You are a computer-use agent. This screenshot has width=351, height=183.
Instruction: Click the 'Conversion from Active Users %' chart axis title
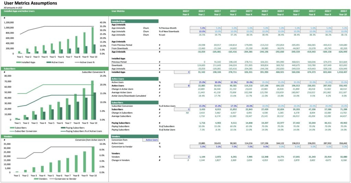coord(90,140)
